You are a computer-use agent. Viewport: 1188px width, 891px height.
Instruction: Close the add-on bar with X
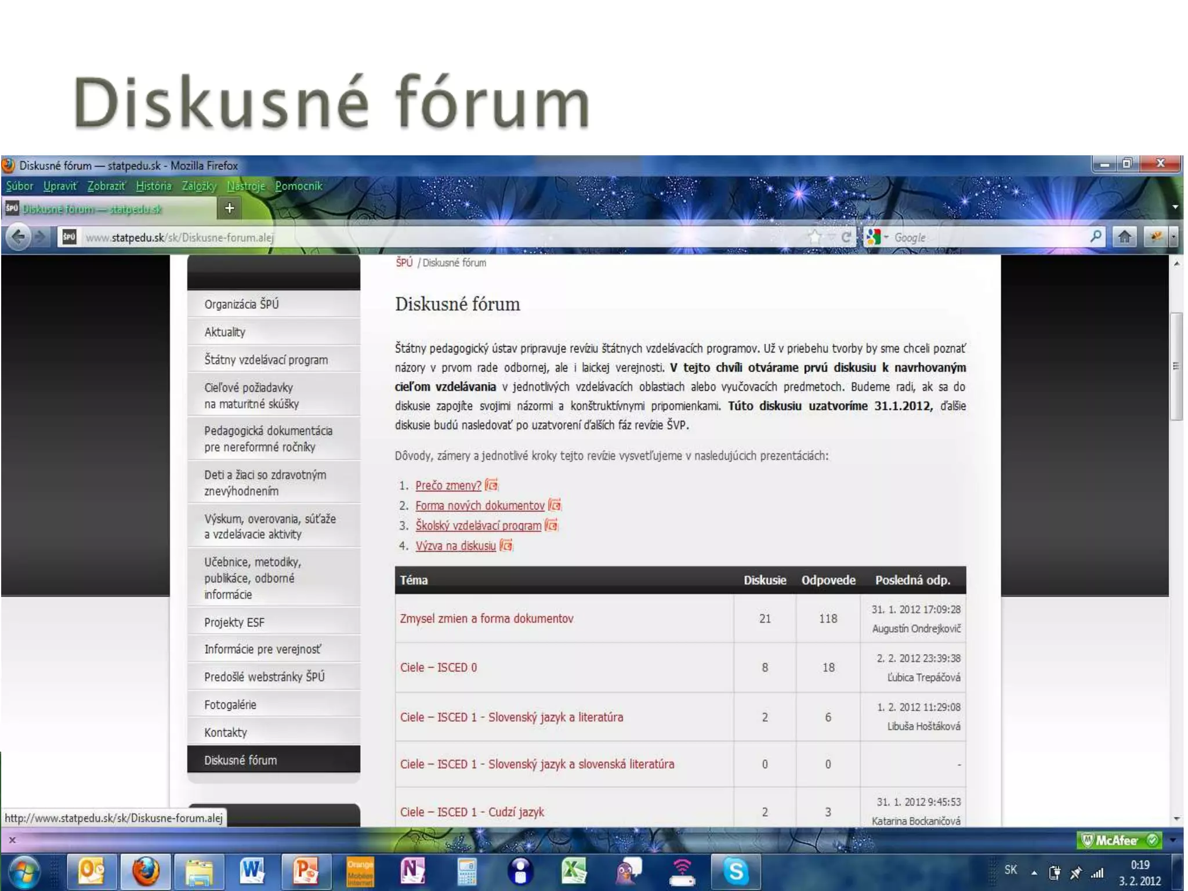point(12,840)
